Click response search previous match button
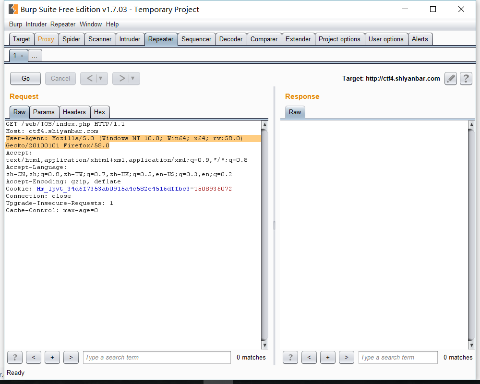The height and width of the screenshot is (384, 480). point(309,357)
